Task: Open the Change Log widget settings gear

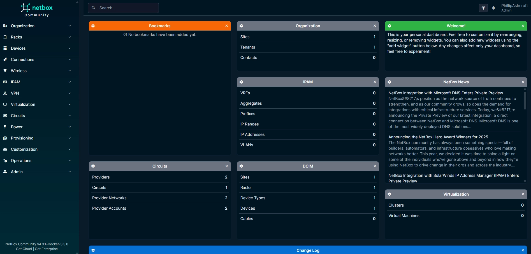Action: (93, 250)
